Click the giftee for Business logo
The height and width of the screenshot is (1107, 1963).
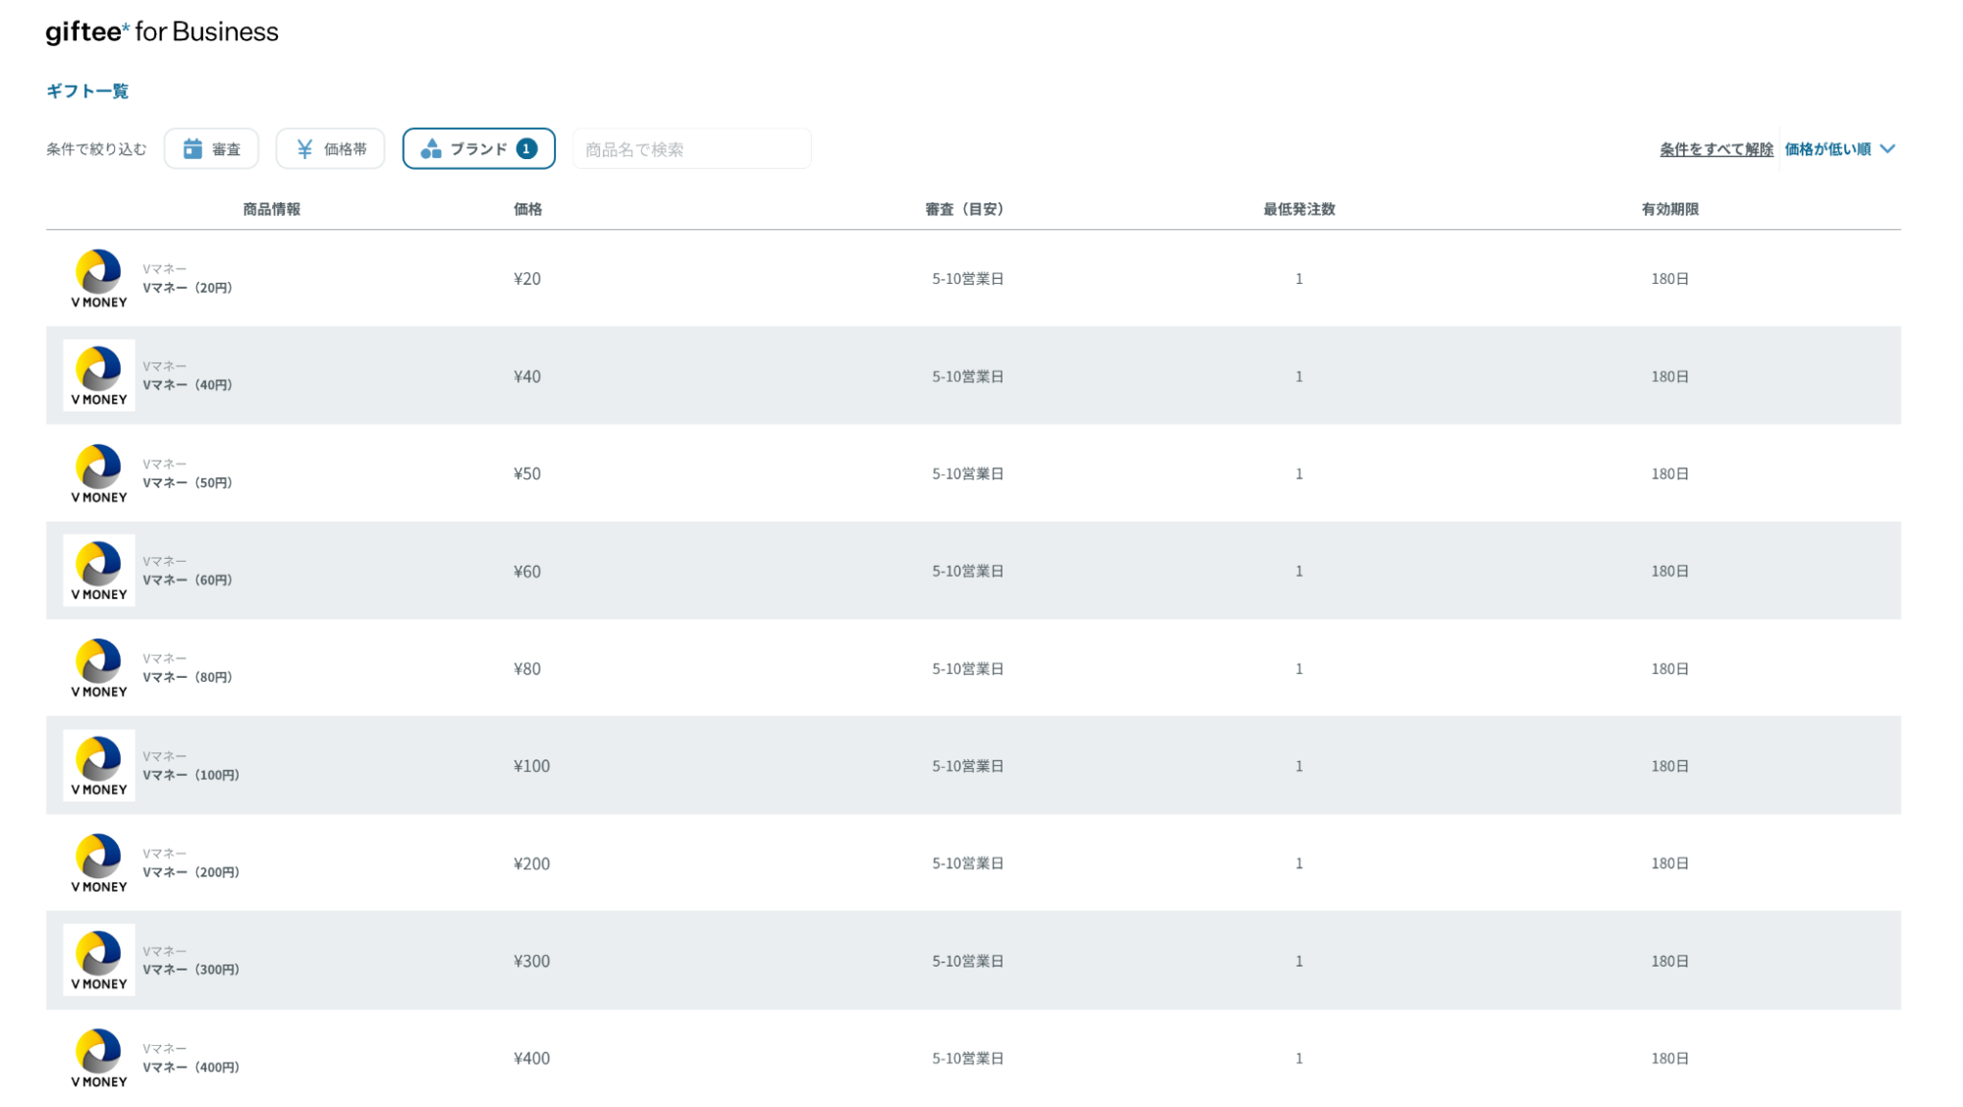pyautogui.click(x=162, y=32)
